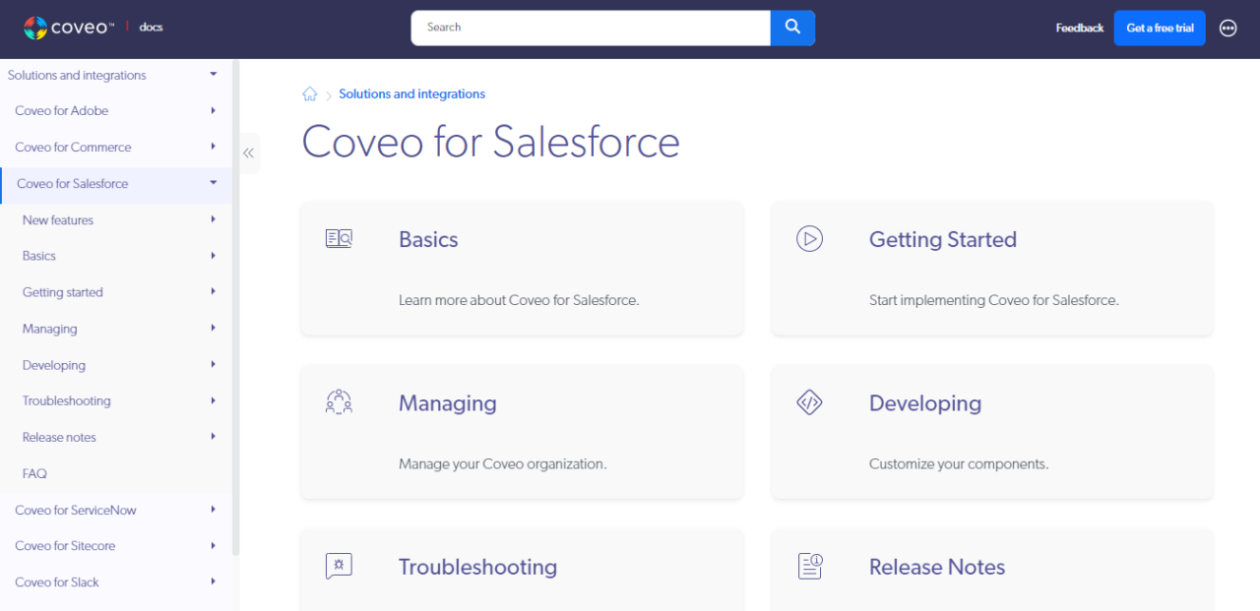Expand the Coveo for Adobe section
This screenshot has height=611, width=1260.
[x=213, y=110]
